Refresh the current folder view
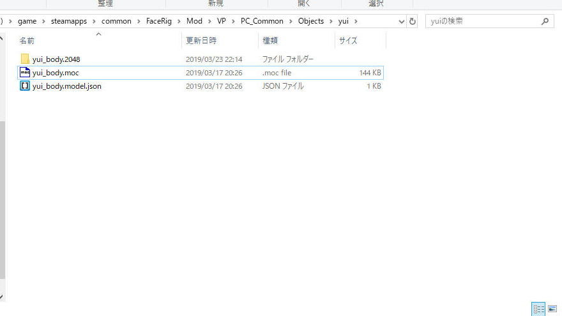 click(x=412, y=21)
